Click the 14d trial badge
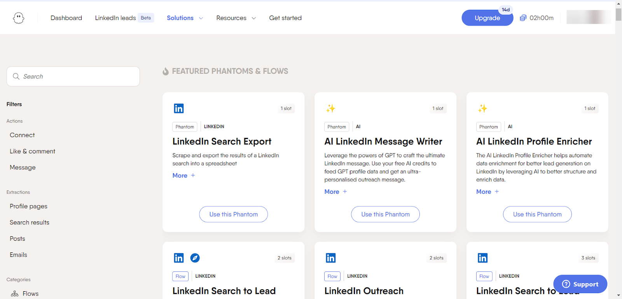Screen dimensions: 622x299 506,10
